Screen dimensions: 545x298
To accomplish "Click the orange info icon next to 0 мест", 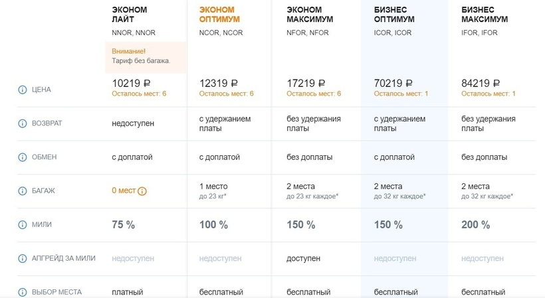I will tap(142, 191).
